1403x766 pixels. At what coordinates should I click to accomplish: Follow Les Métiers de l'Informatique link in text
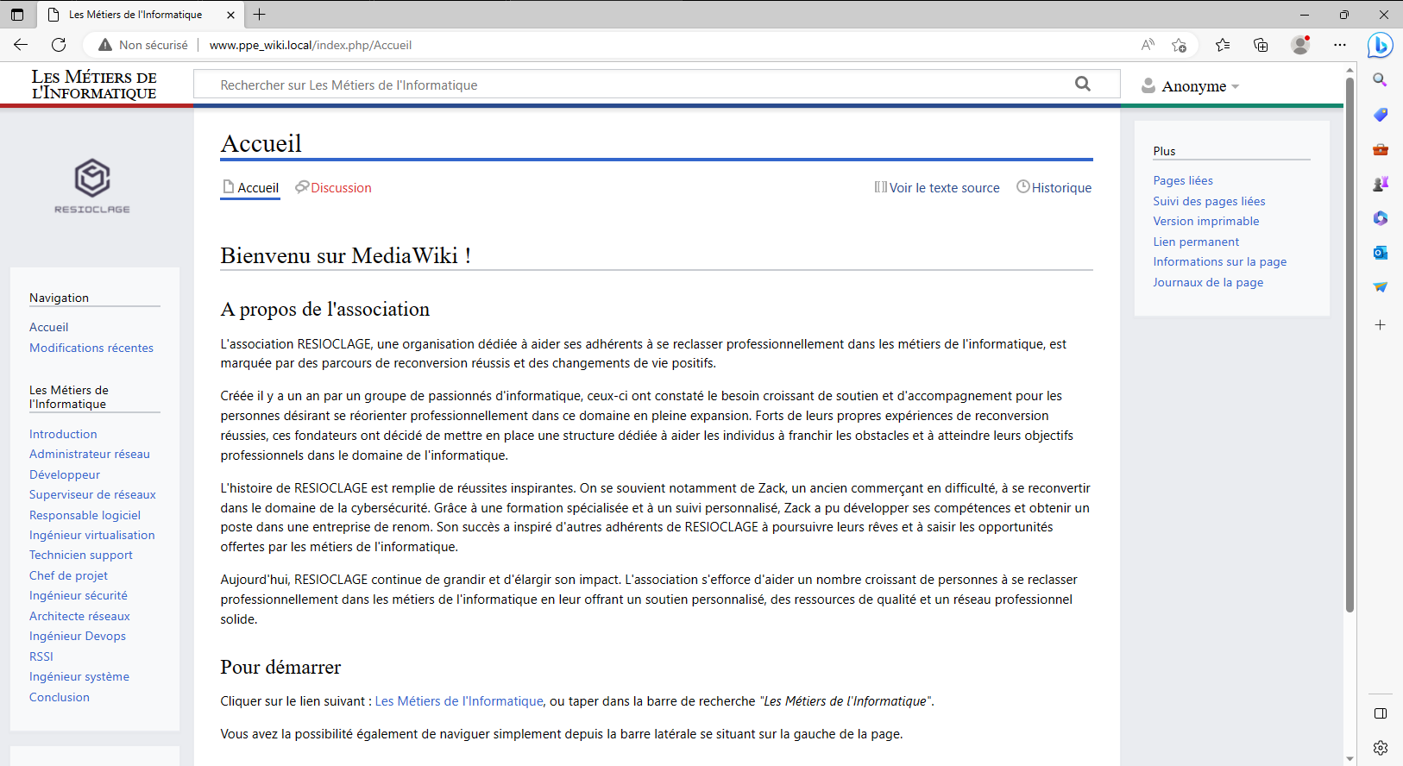pyautogui.click(x=458, y=701)
